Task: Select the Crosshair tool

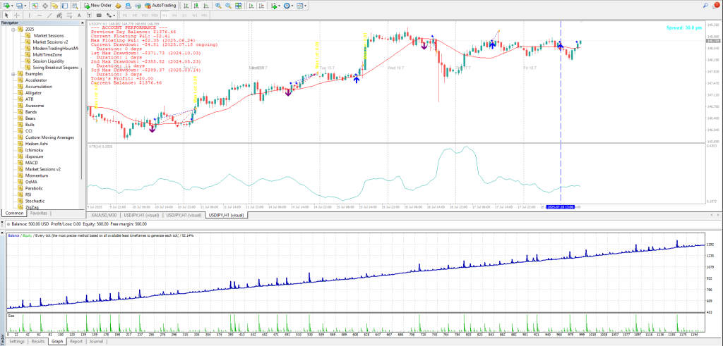Action: (17, 14)
